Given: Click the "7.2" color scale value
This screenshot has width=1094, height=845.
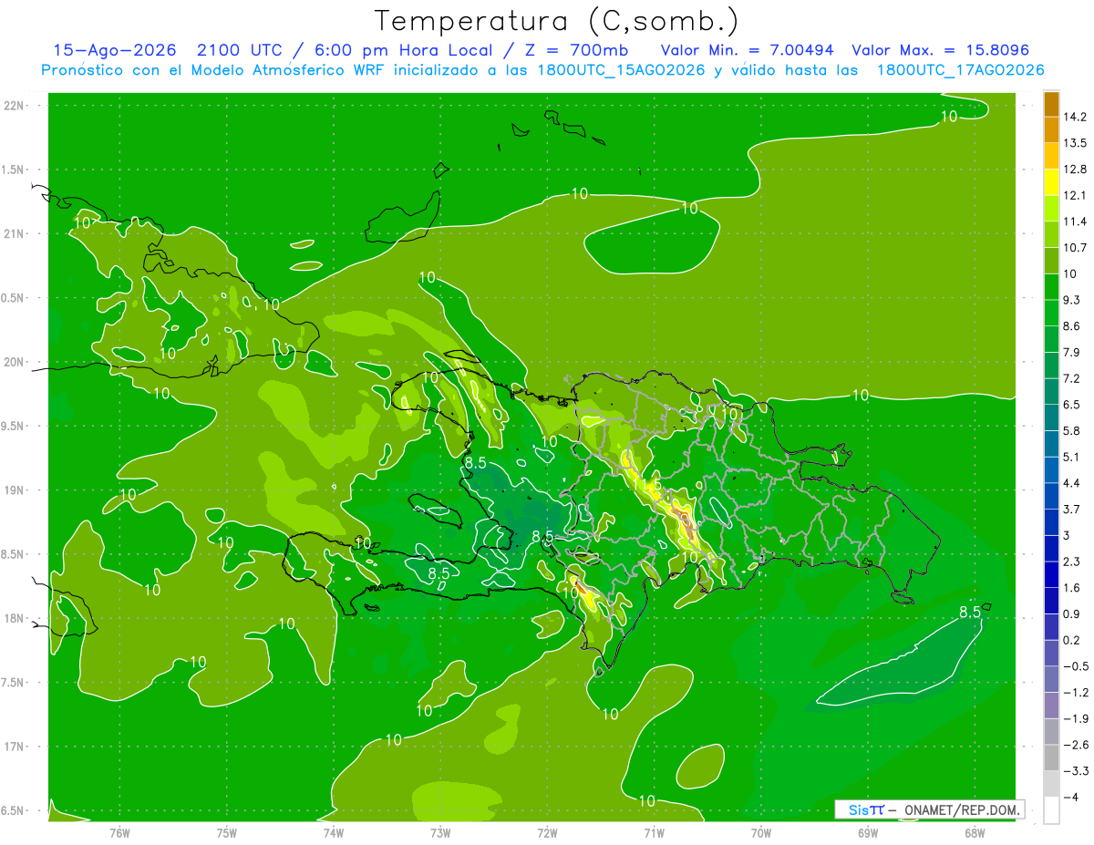Looking at the screenshot, I should (x=1072, y=378).
